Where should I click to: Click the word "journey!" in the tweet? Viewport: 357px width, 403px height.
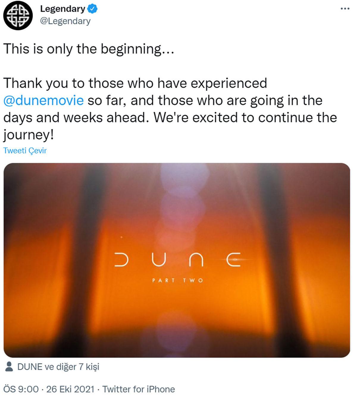[29, 135]
